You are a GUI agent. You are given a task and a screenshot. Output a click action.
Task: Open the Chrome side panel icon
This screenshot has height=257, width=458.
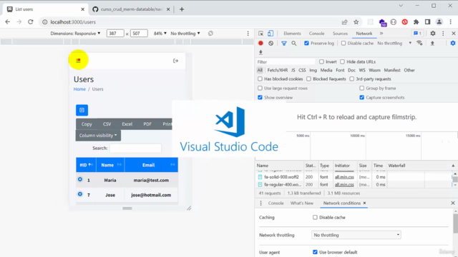click(x=428, y=22)
